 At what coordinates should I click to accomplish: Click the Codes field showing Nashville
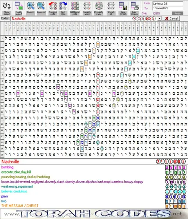click(84, 18)
